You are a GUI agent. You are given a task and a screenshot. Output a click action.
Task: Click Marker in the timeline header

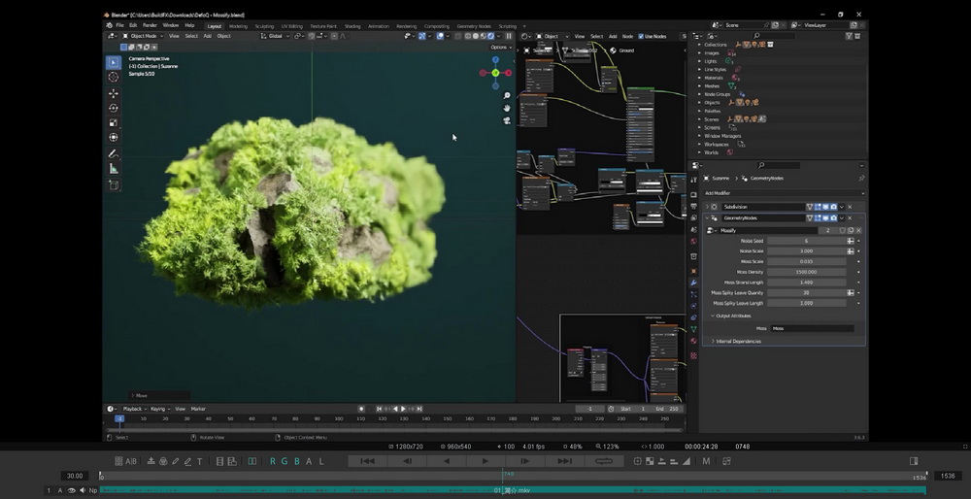tap(198, 409)
